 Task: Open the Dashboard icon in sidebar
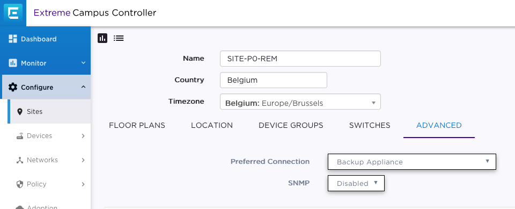coord(13,39)
